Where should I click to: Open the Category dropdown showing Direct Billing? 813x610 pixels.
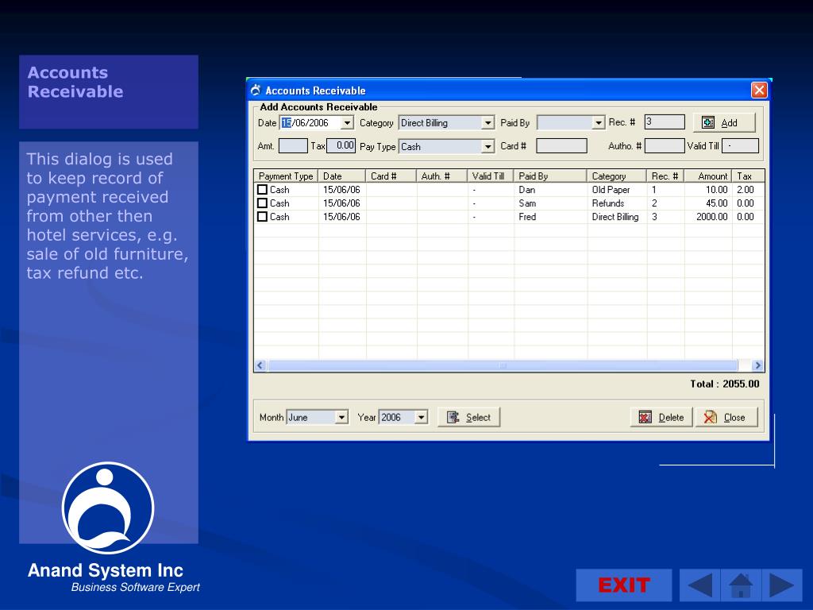(488, 123)
